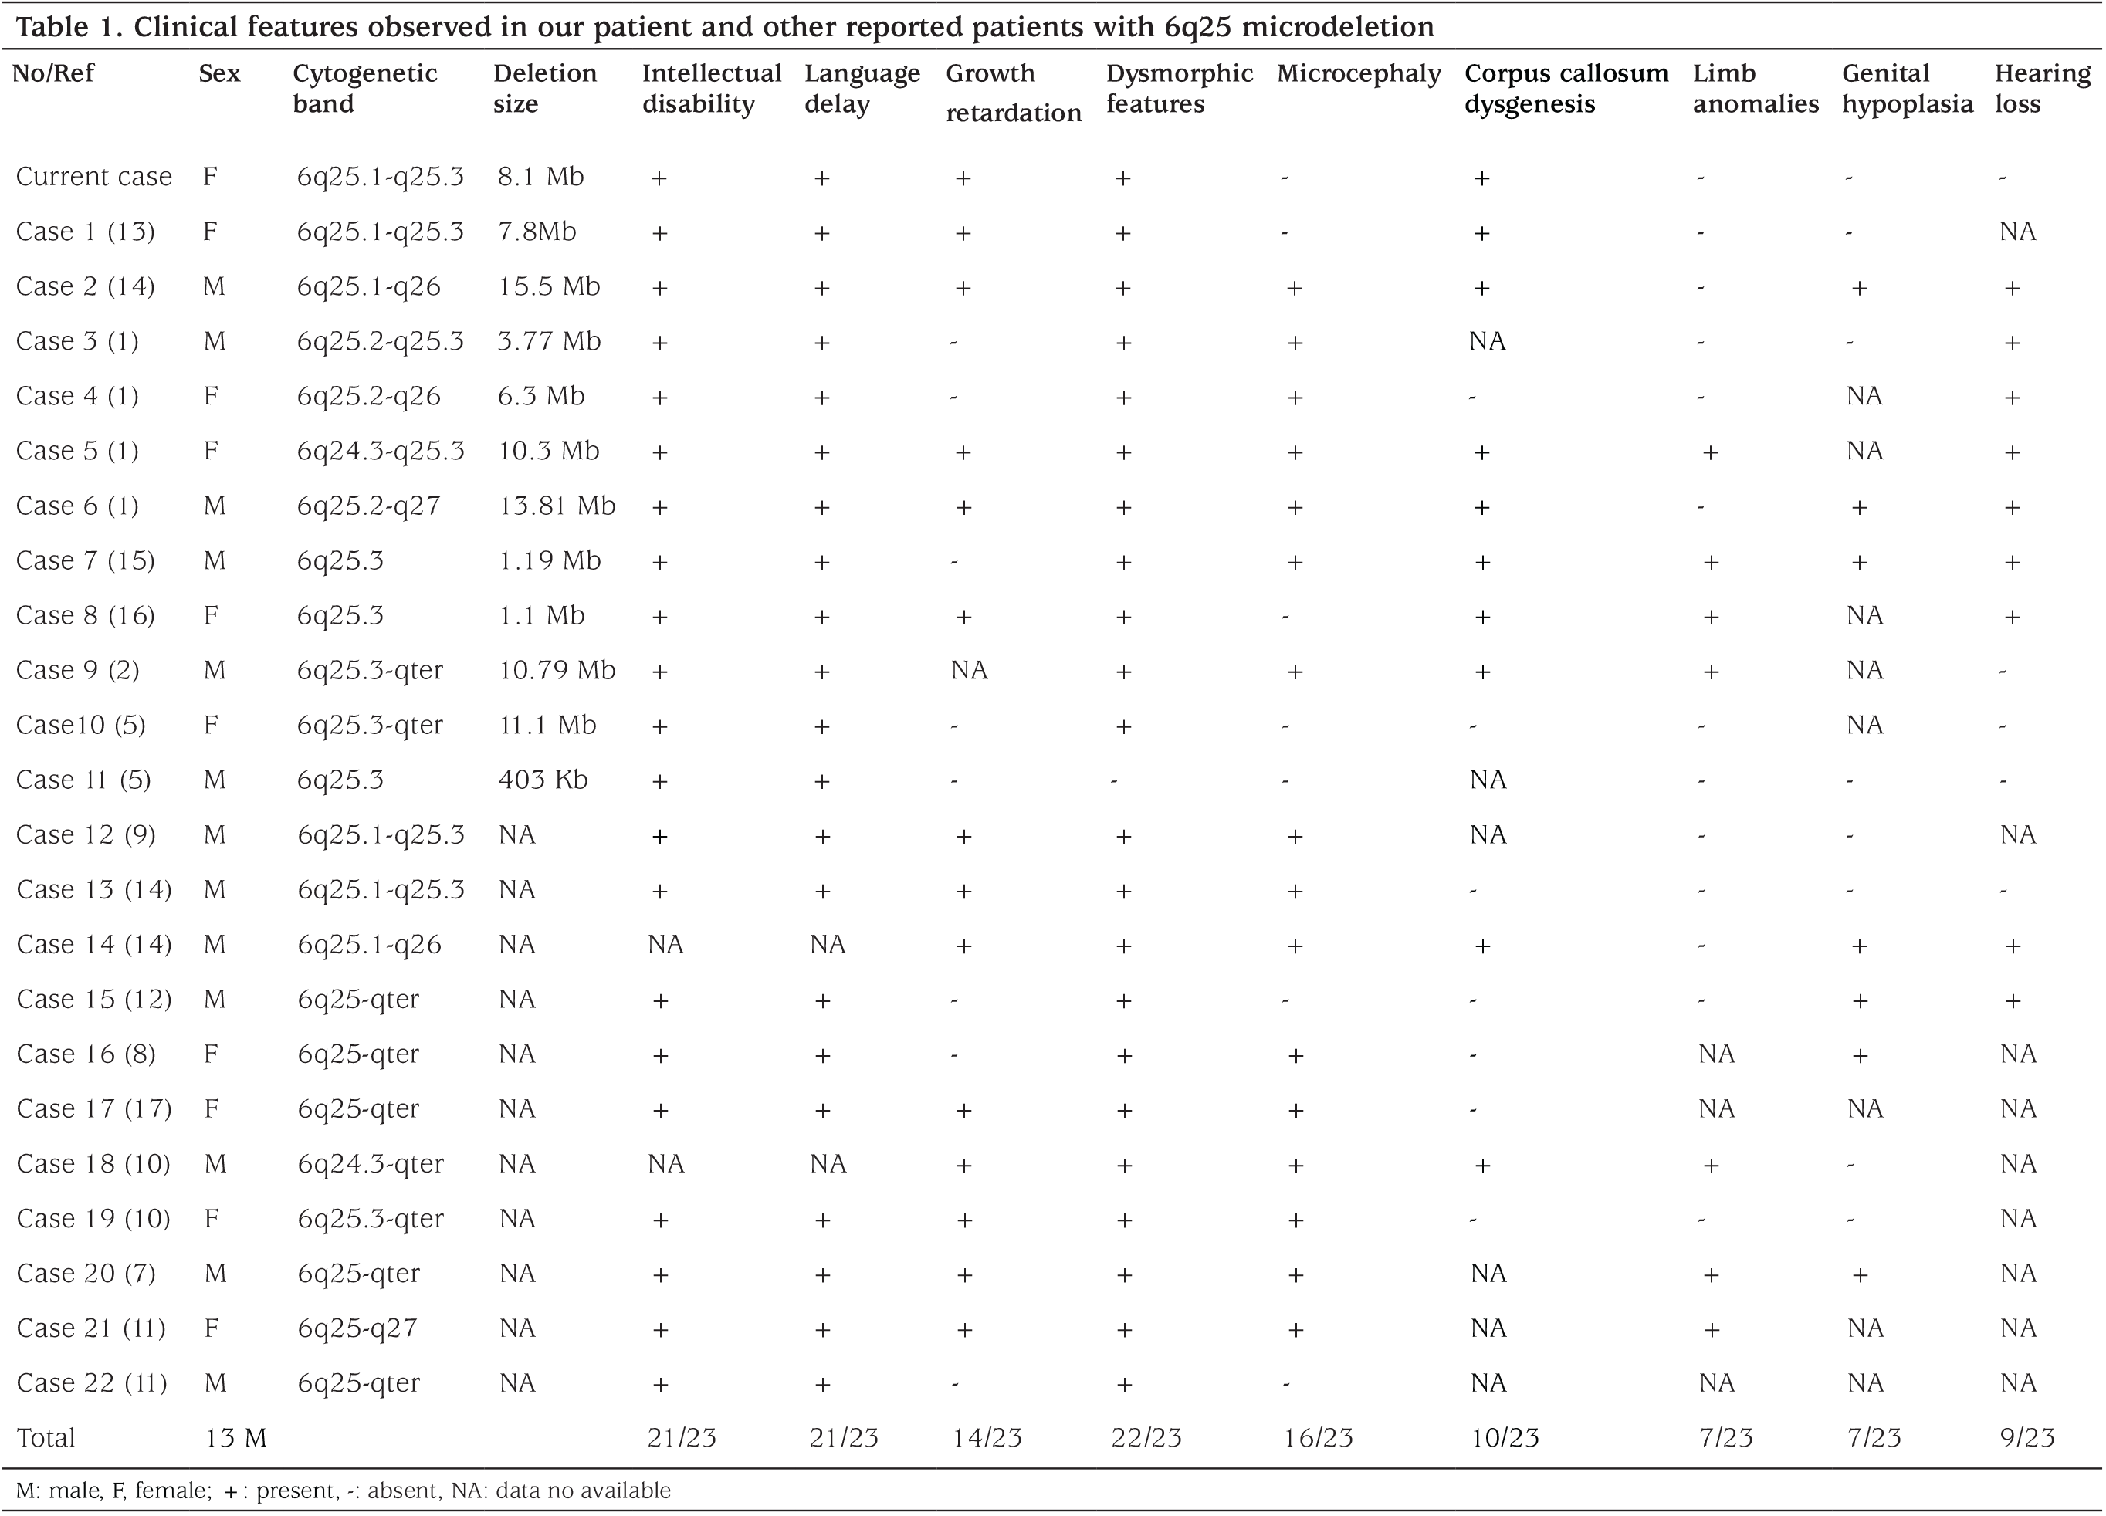Select the '8.1 Mb' deletion size cell

(x=540, y=177)
